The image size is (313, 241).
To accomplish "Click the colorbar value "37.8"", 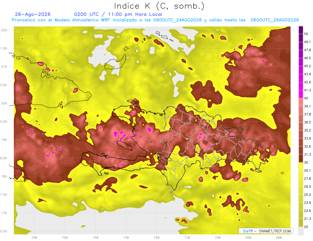I will [308, 114].
